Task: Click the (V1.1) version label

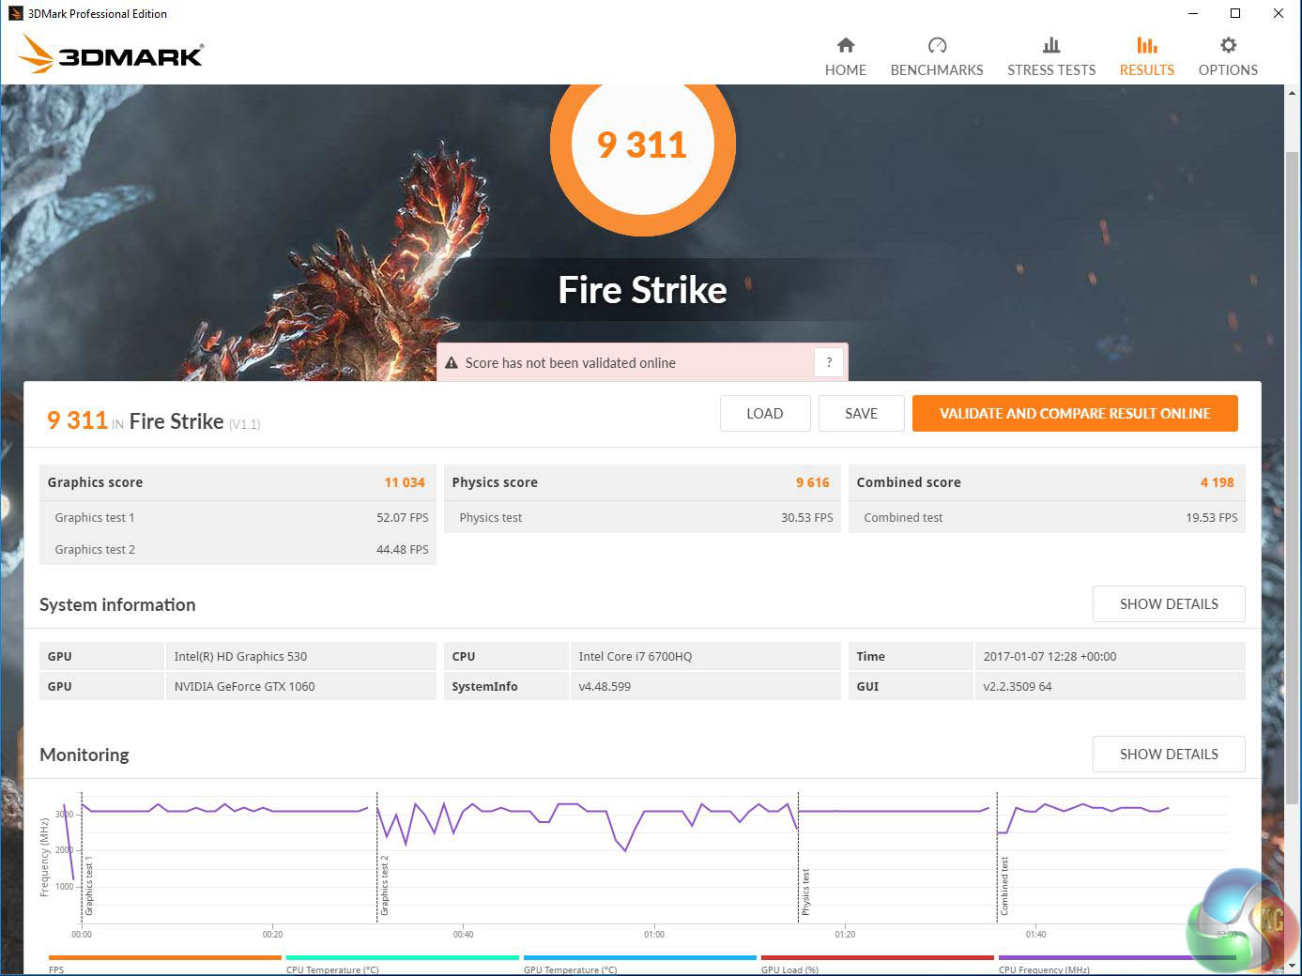Action: (x=244, y=424)
